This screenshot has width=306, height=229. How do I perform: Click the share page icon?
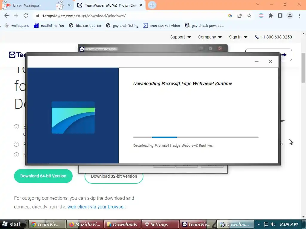pos(240,16)
